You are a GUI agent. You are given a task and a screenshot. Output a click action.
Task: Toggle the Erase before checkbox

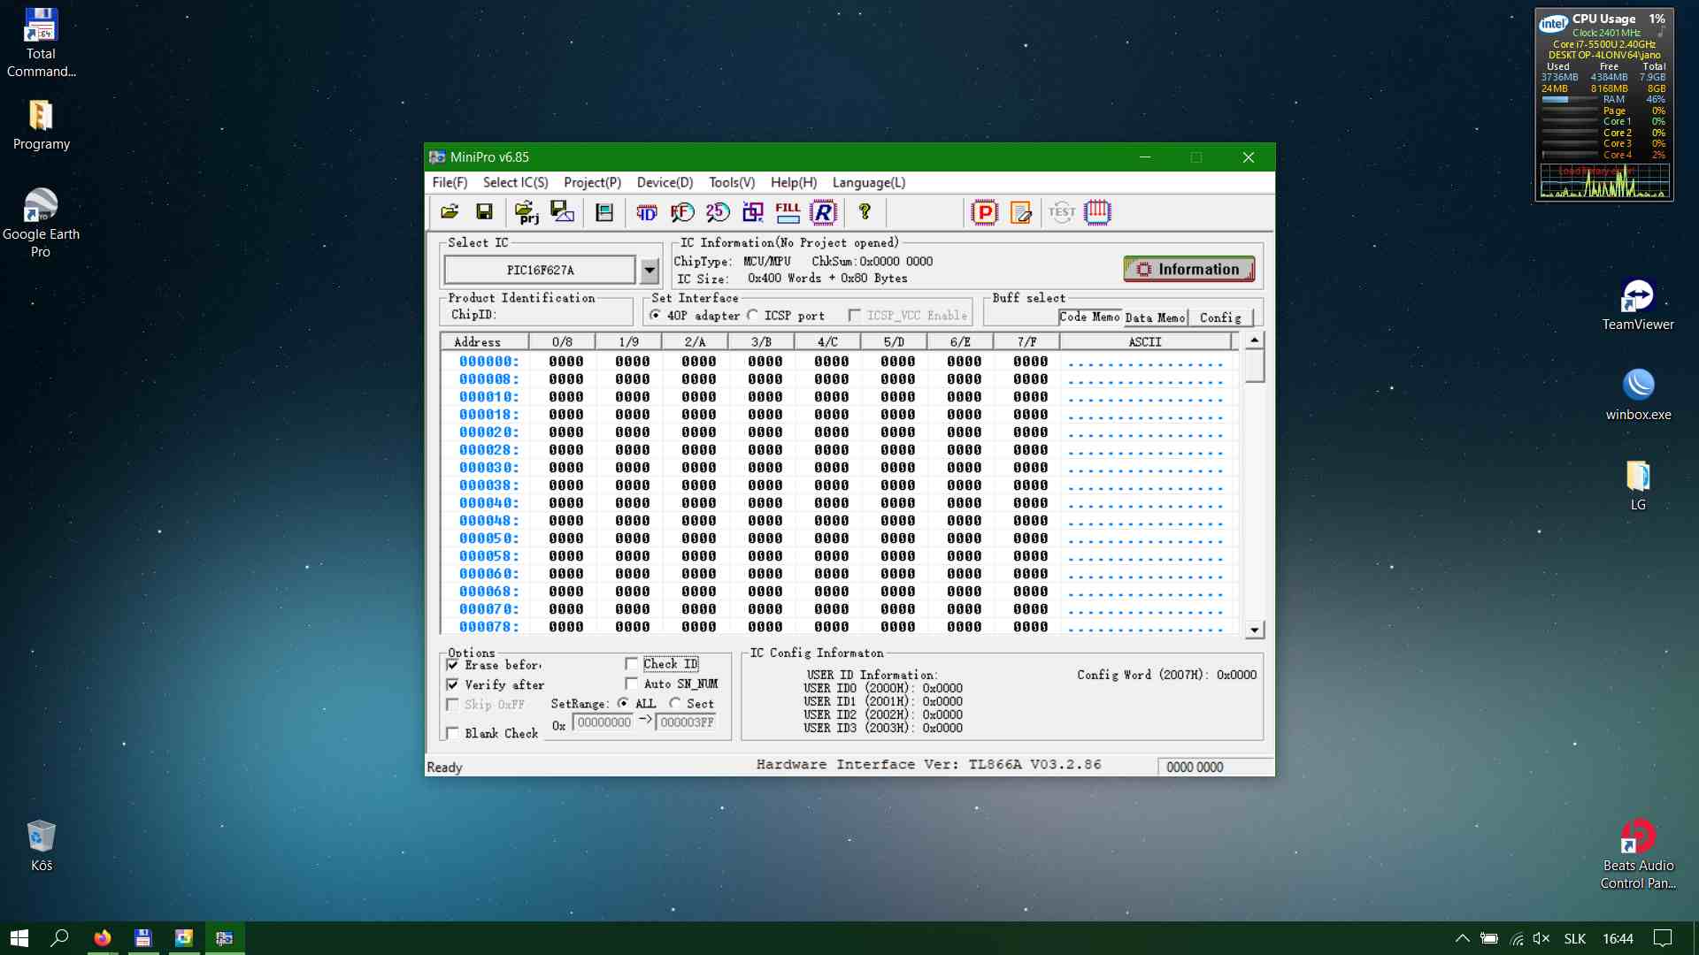click(x=453, y=665)
